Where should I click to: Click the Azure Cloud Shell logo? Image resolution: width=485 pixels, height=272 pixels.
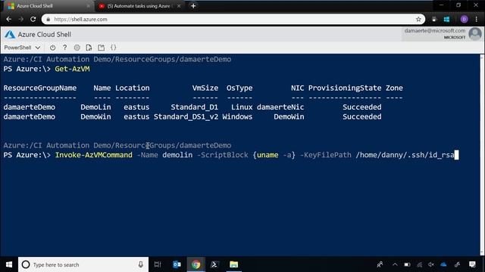click(10, 34)
